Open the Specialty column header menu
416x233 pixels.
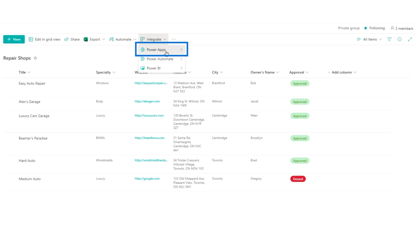[106, 72]
